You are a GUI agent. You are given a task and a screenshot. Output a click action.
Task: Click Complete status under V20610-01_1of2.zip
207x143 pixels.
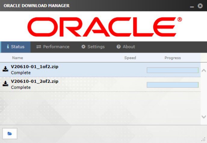point(21,73)
